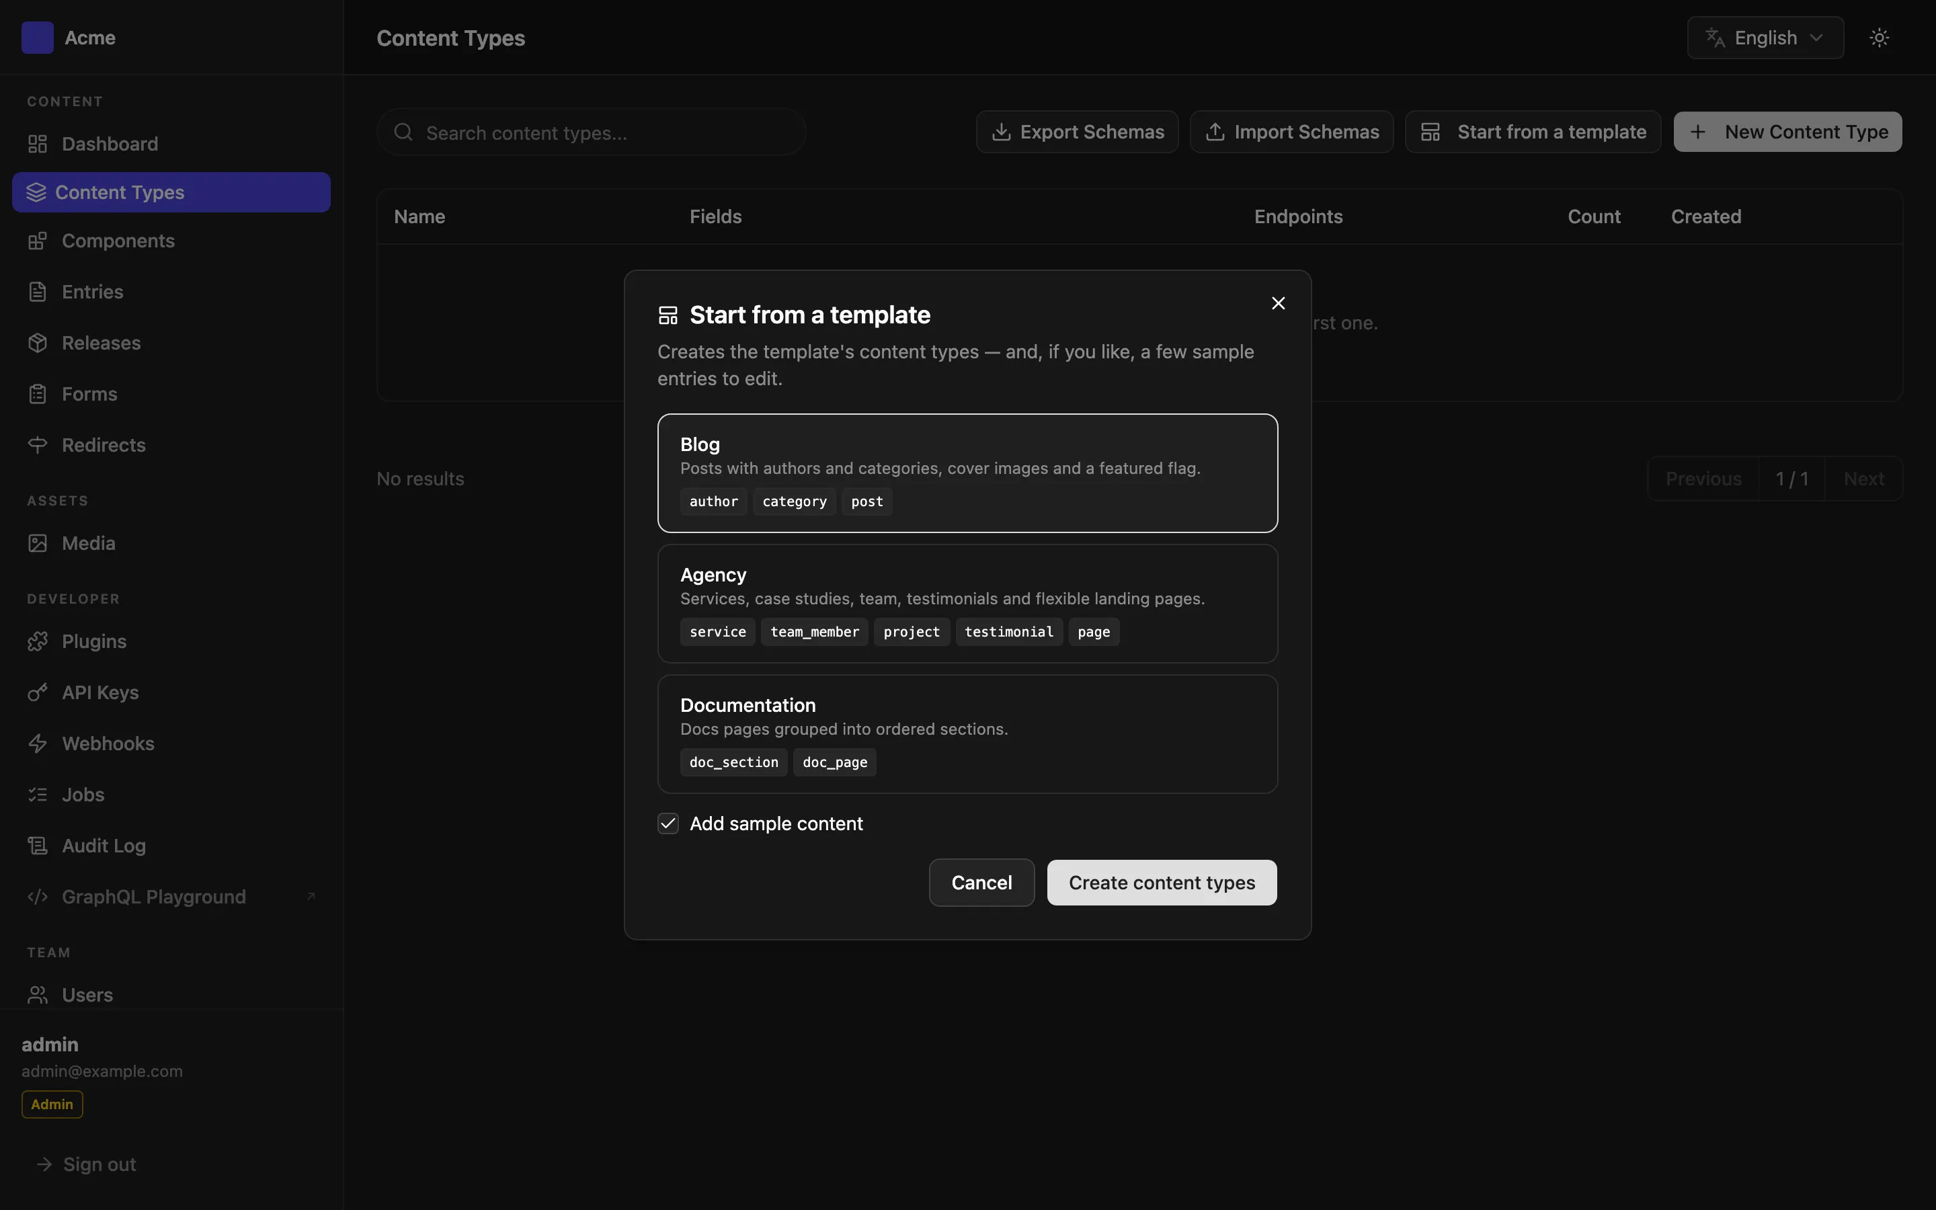Click the Acme logo square
The height and width of the screenshot is (1210, 1936).
[38, 38]
